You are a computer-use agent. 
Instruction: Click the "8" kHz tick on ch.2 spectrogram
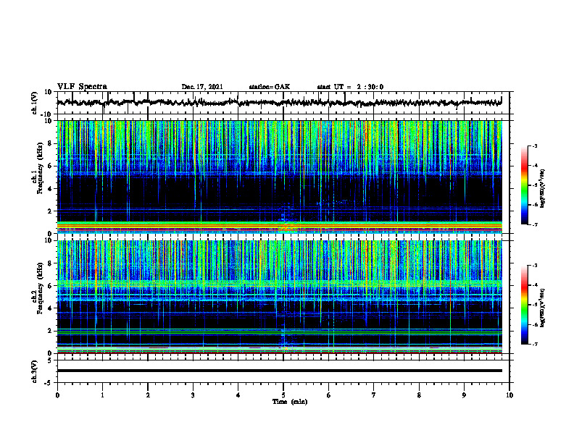point(51,263)
